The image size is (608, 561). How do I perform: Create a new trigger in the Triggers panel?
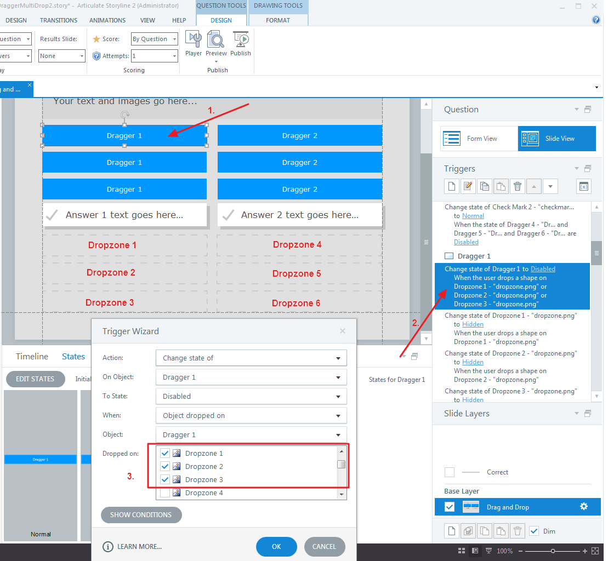coord(451,186)
